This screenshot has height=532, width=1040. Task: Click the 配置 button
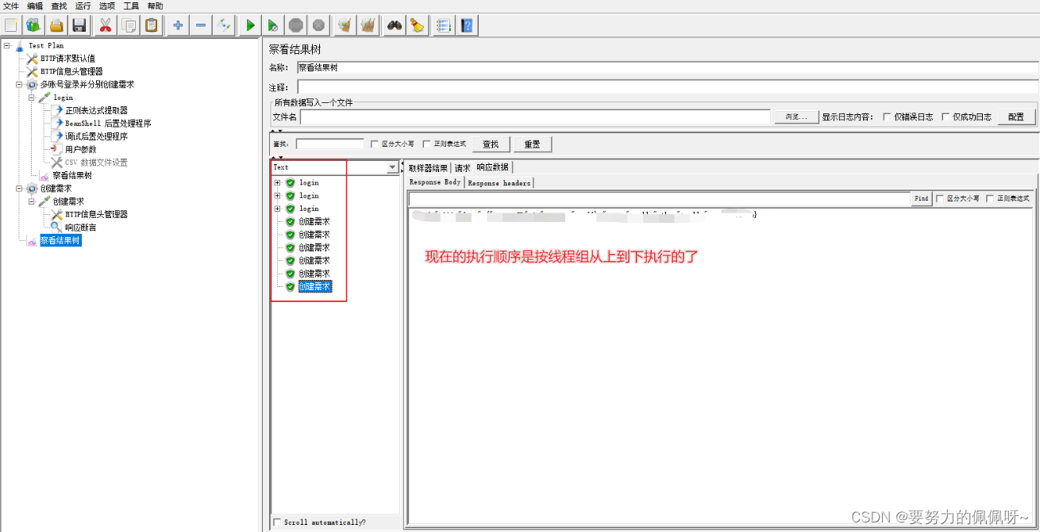point(1016,117)
